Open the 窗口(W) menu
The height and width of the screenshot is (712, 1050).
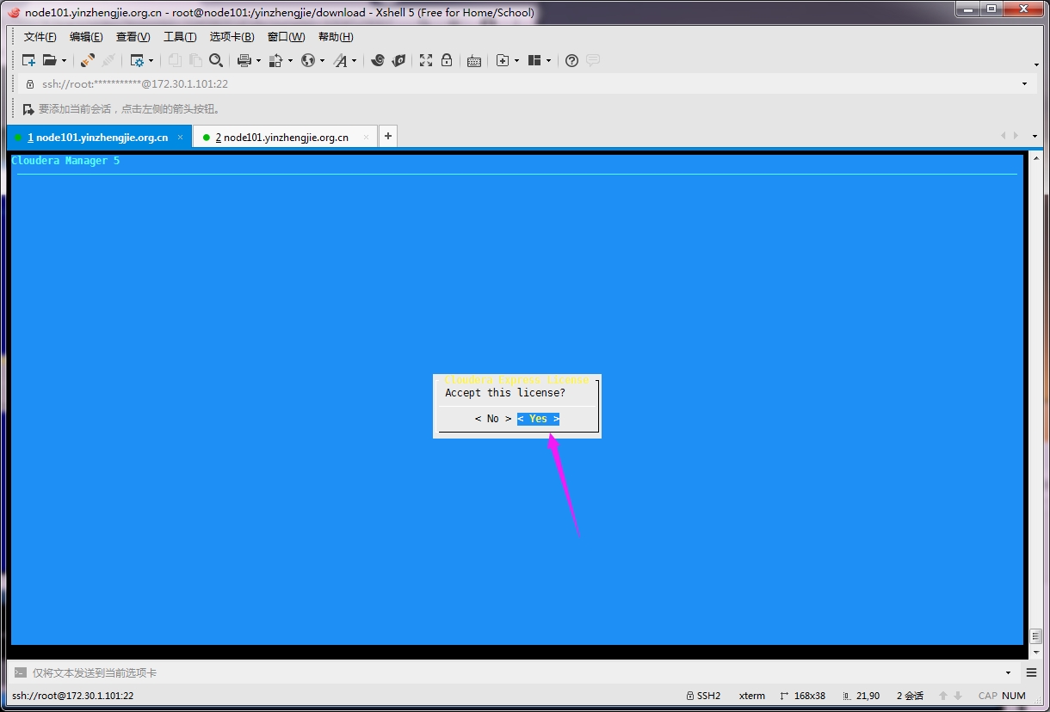coord(286,37)
